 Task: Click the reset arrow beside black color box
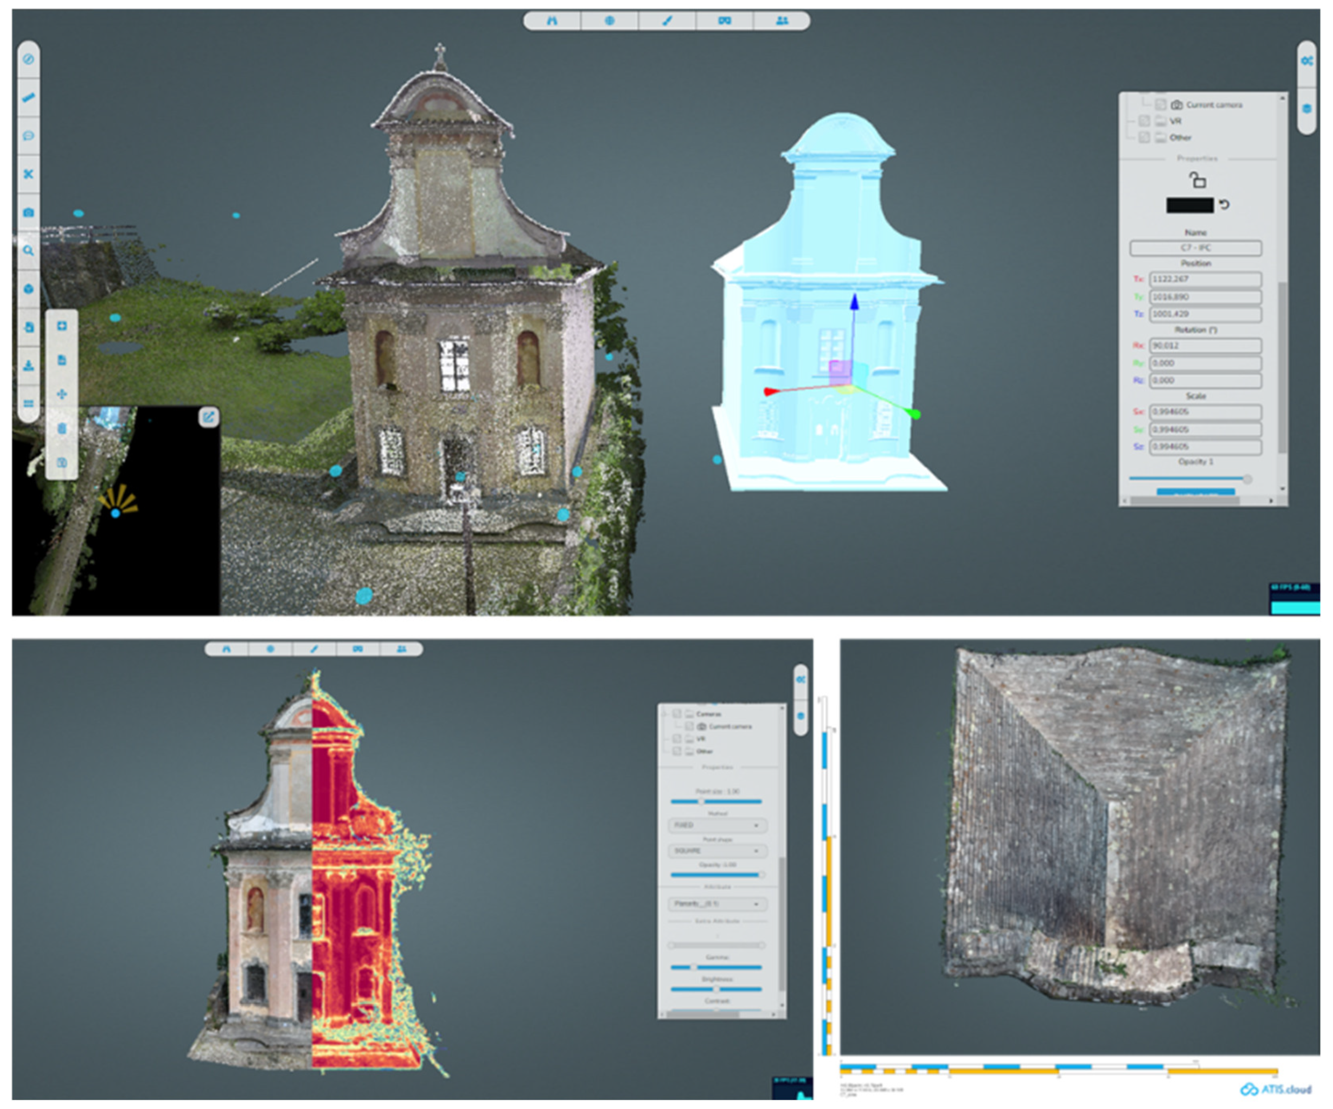click(x=1224, y=204)
